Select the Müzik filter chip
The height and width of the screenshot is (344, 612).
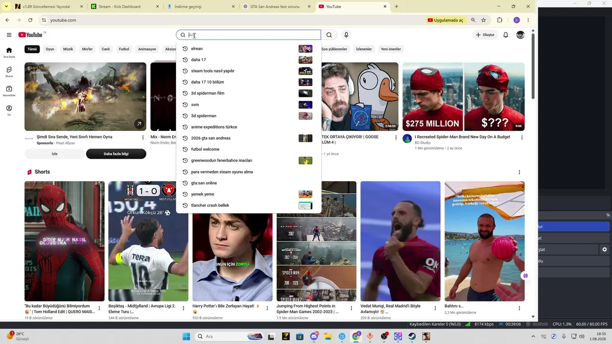pyautogui.click(x=68, y=49)
